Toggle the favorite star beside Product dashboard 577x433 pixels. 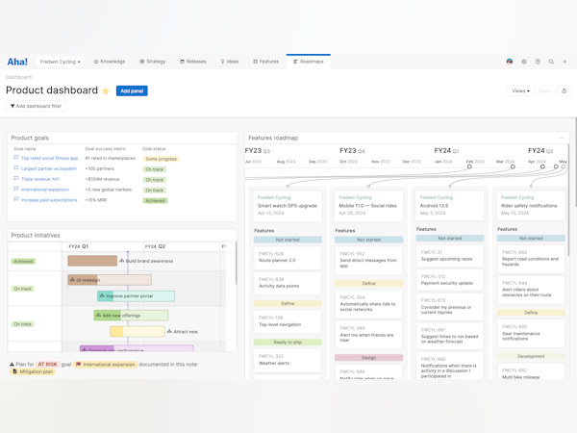(x=106, y=91)
